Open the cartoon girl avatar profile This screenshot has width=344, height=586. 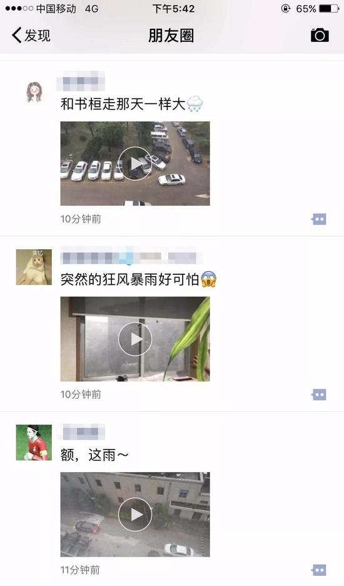(x=34, y=92)
